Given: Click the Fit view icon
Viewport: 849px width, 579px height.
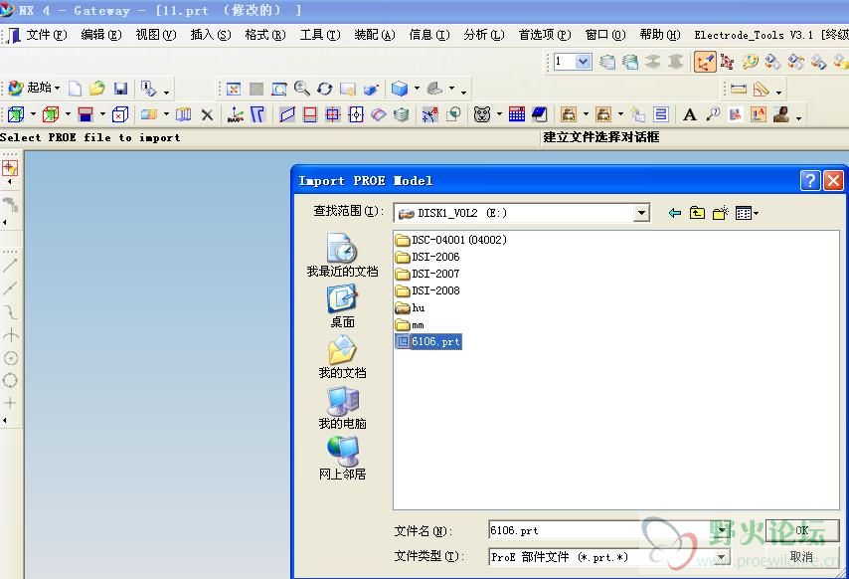Looking at the screenshot, I should click(234, 89).
